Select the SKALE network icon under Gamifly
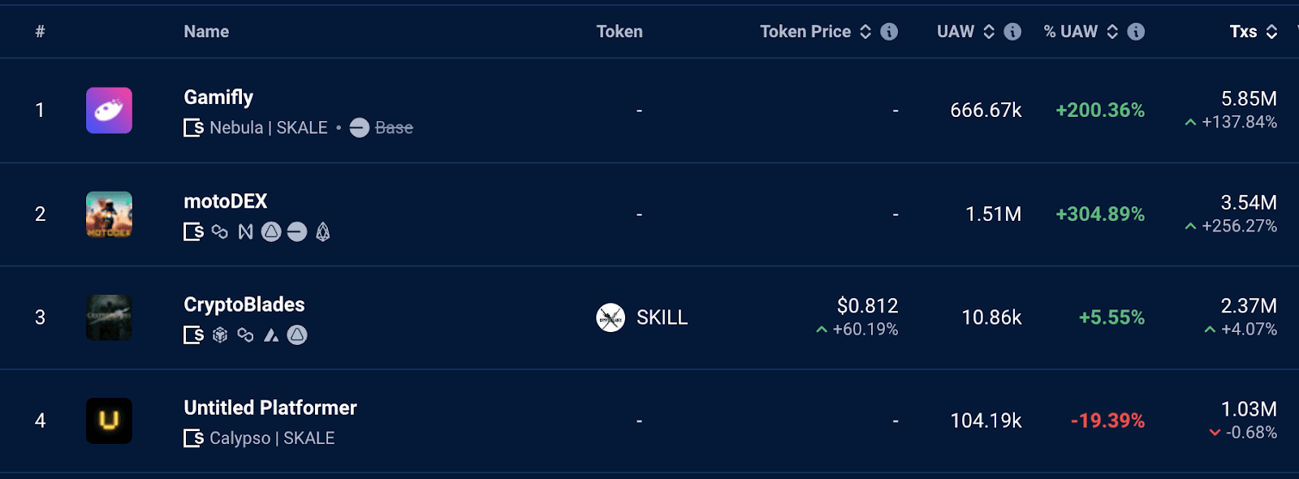This screenshot has width=1299, height=479. 195,127
